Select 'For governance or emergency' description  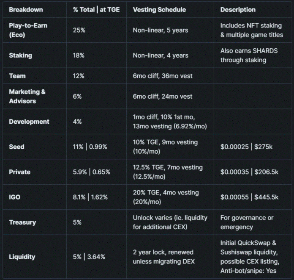pos(247,222)
